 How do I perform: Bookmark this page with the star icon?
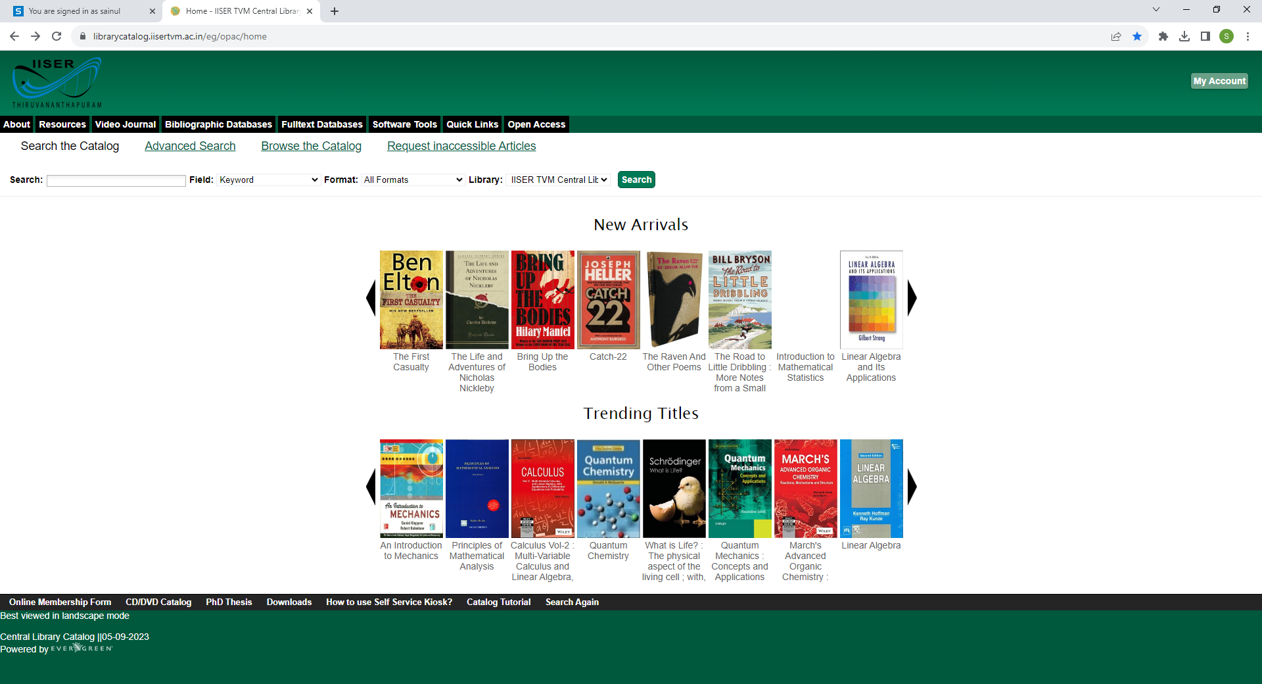[x=1138, y=36]
